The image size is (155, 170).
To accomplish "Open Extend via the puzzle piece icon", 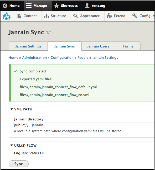I will (x=109, y=16).
